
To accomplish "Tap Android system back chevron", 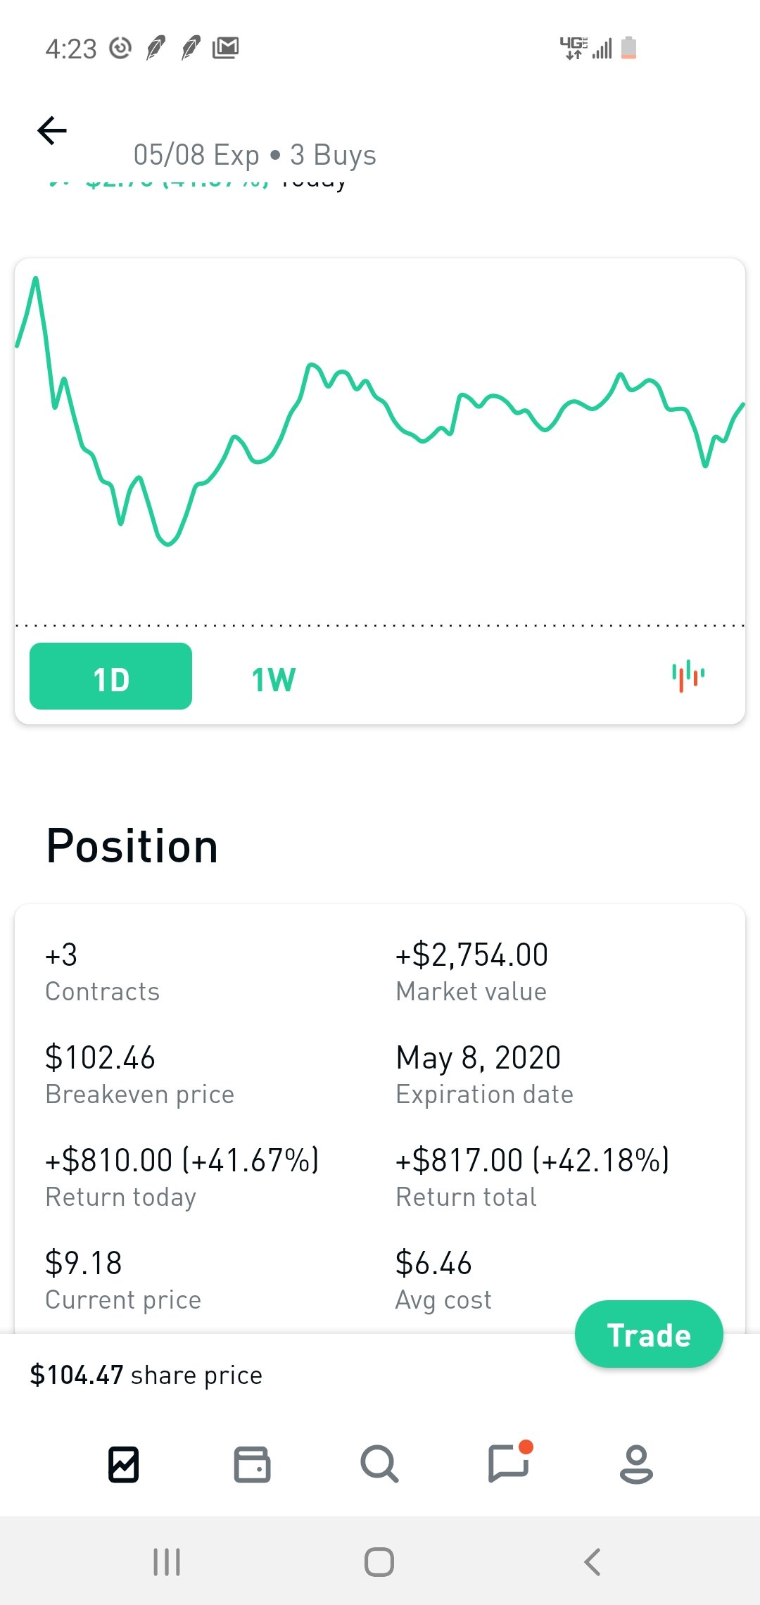I will (x=593, y=1562).
